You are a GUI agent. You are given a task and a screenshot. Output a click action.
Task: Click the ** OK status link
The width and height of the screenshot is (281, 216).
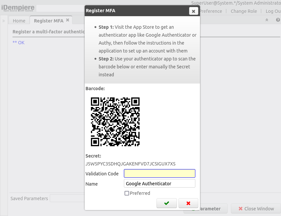pos(18,42)
